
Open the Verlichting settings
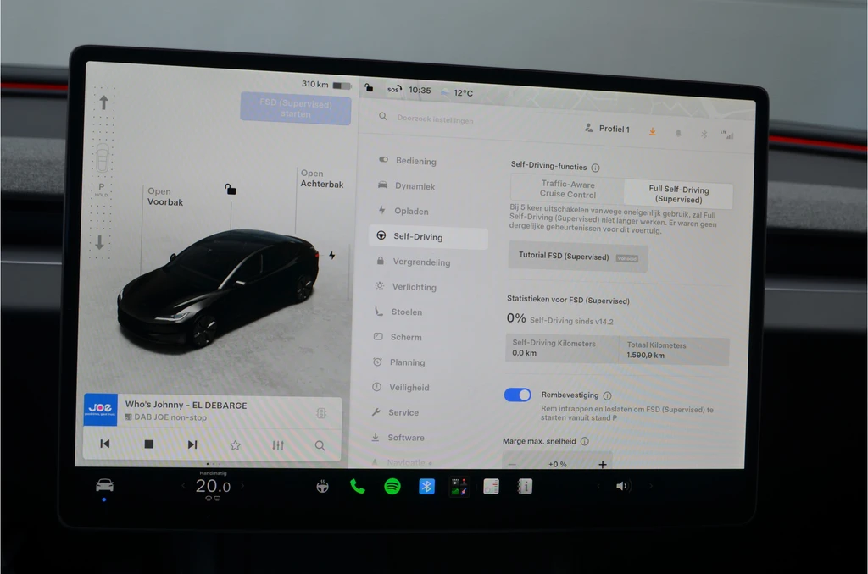(407, 286)
